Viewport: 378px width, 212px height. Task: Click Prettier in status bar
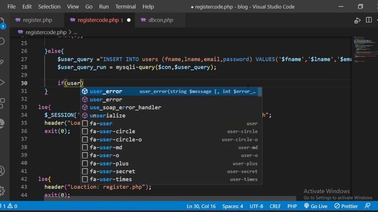346,206
